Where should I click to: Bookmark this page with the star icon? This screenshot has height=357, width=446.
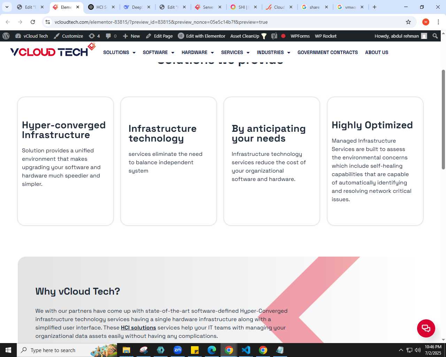(408, 22)
